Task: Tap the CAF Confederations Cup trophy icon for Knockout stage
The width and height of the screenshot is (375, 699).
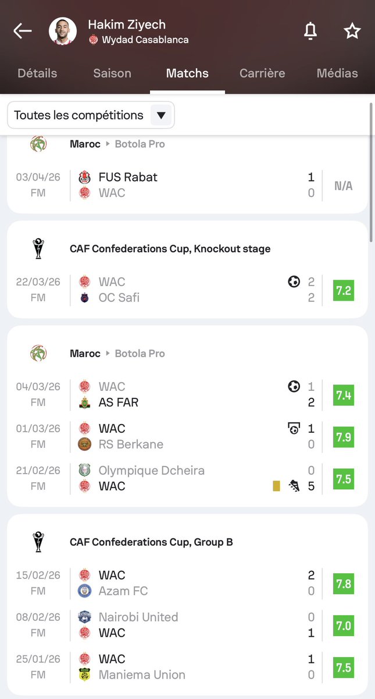Action: pos(38,249)
